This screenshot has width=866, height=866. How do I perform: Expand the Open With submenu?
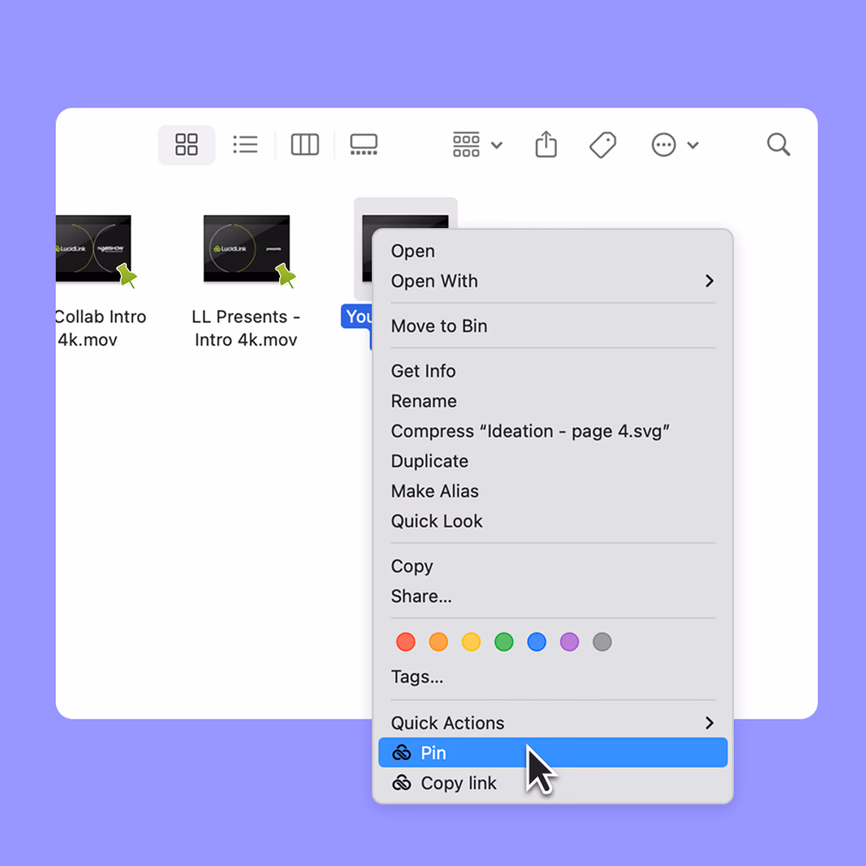coord(552,281)
